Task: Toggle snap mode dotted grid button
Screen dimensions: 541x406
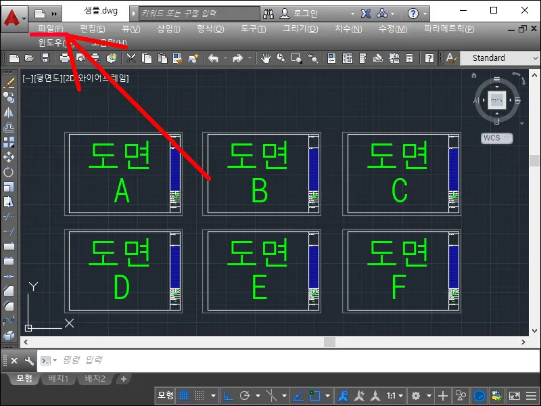Action: 199,395
